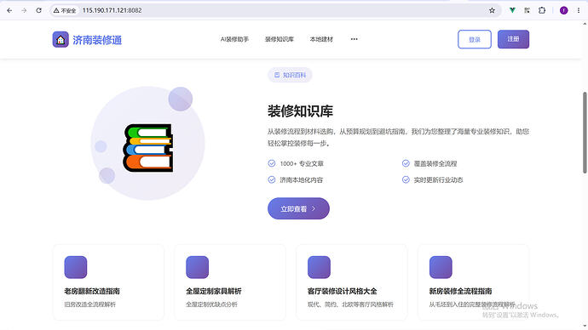
Task: Click the 实时更新行业动态 feature text
Action: 438,180
